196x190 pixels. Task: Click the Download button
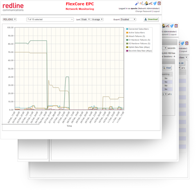[151, 19]
